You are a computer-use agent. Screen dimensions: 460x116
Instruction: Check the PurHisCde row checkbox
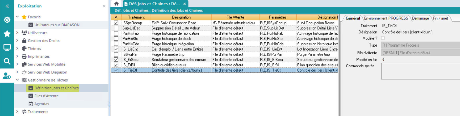click(x=116, y=44)
